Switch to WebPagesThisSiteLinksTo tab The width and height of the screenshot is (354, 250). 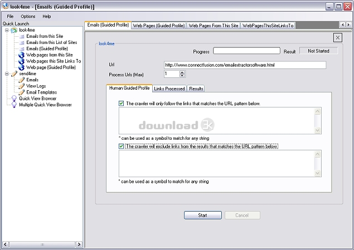[x=268, y=26]
